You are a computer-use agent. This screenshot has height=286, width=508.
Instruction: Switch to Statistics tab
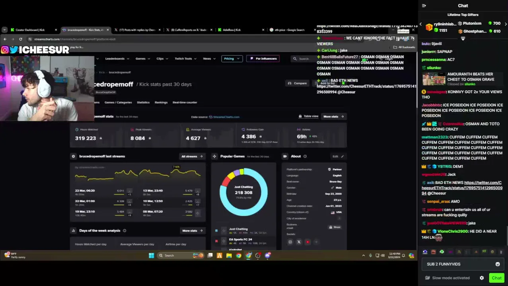[x=143, y=102]
